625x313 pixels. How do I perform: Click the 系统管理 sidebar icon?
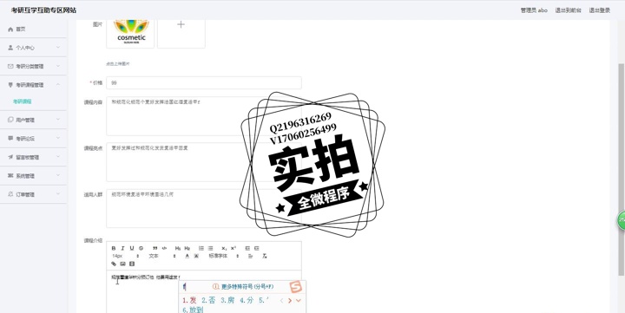point(10,176)
